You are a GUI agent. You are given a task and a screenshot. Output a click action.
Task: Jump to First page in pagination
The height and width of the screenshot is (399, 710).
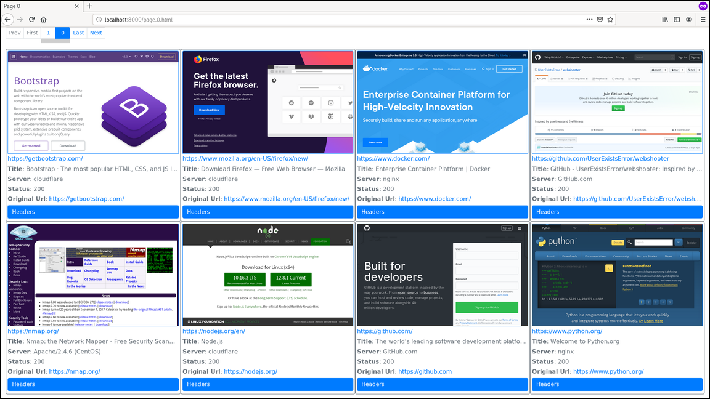(x=32, y=33)
